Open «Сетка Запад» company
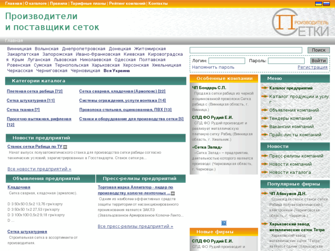 [x=207, y=147]
